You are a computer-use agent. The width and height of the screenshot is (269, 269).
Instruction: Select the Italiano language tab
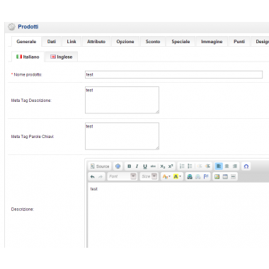28,57
